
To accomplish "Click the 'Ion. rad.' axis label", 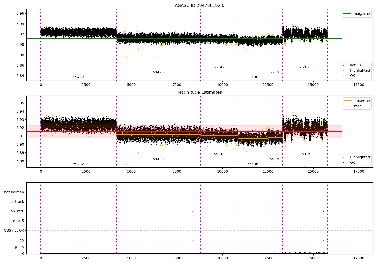I will click(17, 211).
